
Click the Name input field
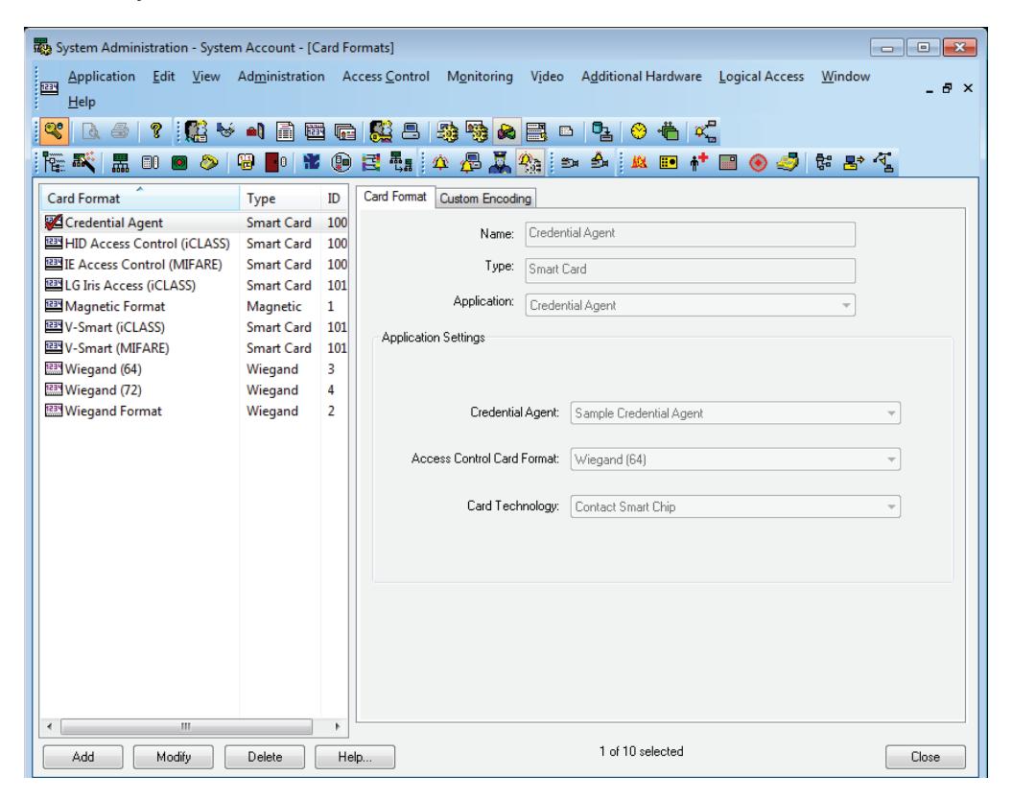pyautogui.click(x=690, y=233)
